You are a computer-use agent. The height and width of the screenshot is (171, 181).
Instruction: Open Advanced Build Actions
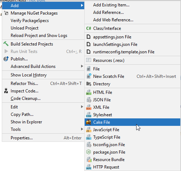tap(43, 66)
